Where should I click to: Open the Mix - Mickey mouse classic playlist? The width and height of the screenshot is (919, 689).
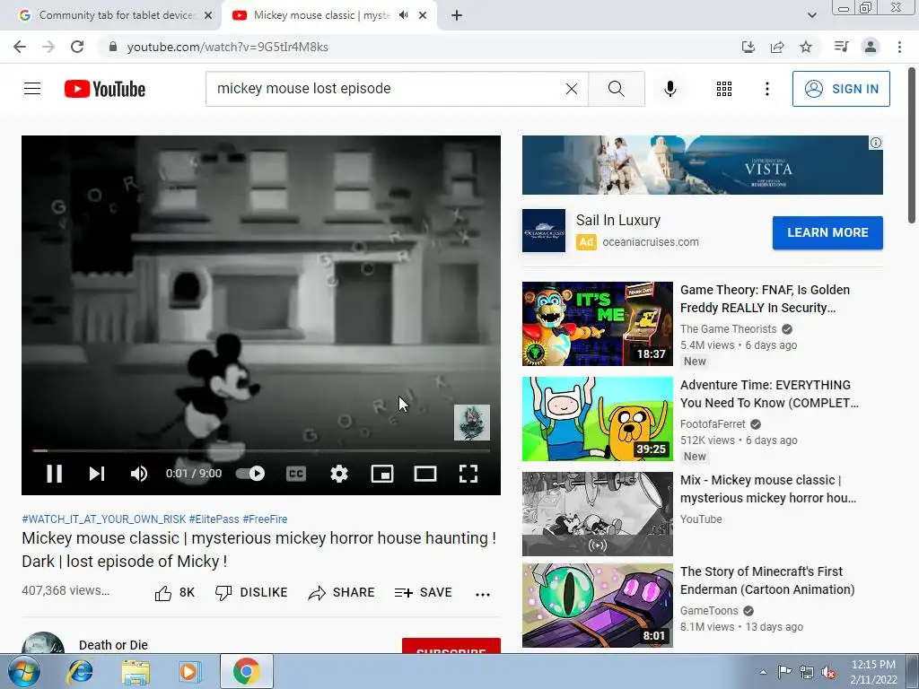[x=768, y=489]
